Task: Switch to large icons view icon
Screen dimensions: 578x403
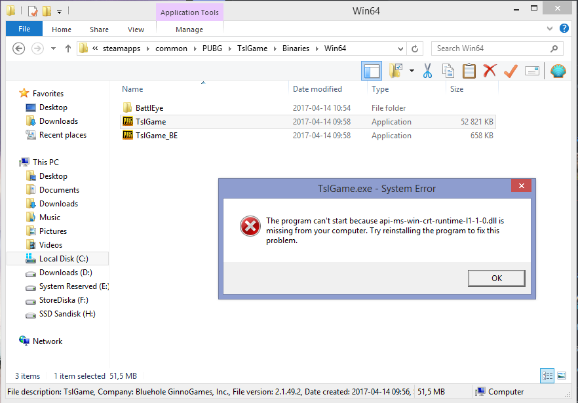Action: click(x=562, y=375)
